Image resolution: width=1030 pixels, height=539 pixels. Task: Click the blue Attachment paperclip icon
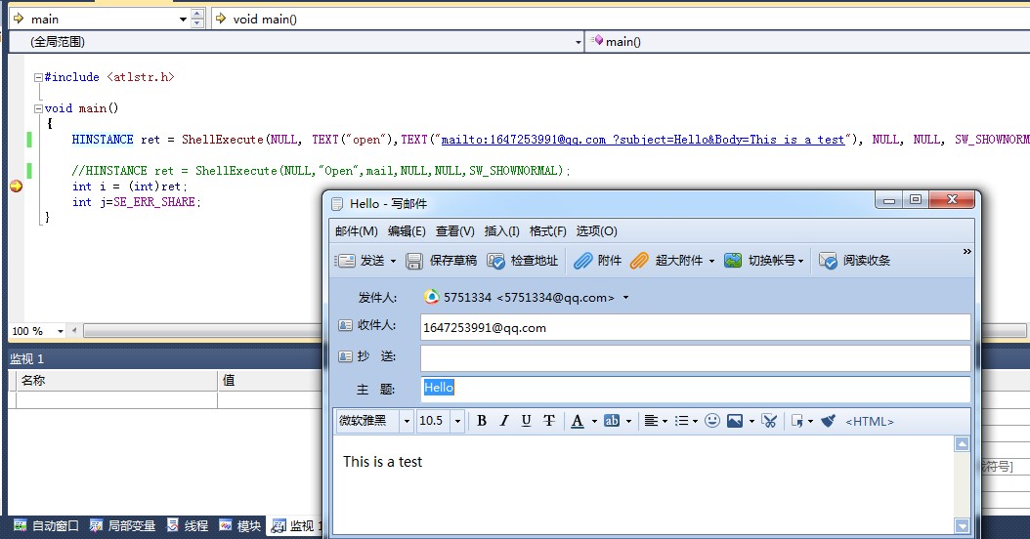click(x=582, y=261)
